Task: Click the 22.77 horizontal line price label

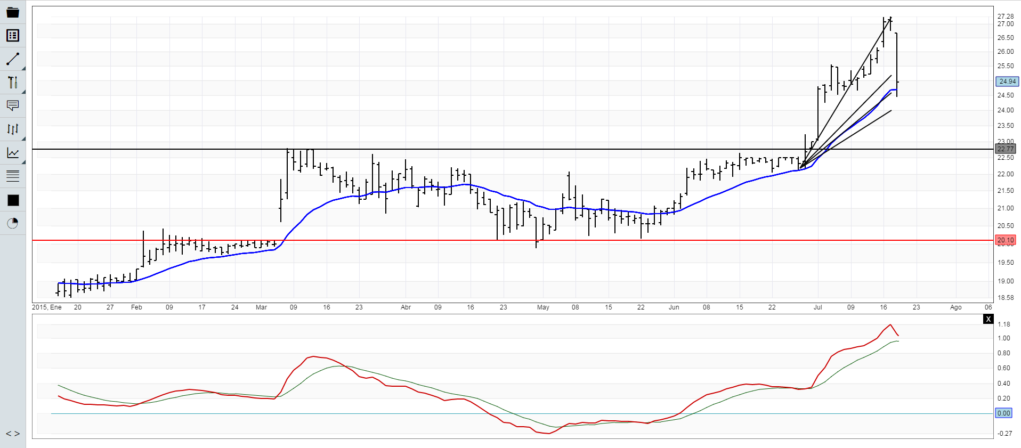Action: click(x=1006, y=149)
